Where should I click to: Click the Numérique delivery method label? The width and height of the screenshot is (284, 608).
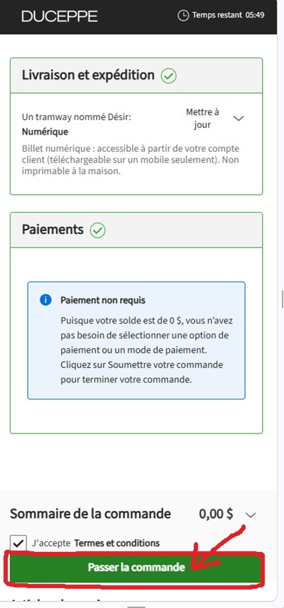[x=45, y=132]
